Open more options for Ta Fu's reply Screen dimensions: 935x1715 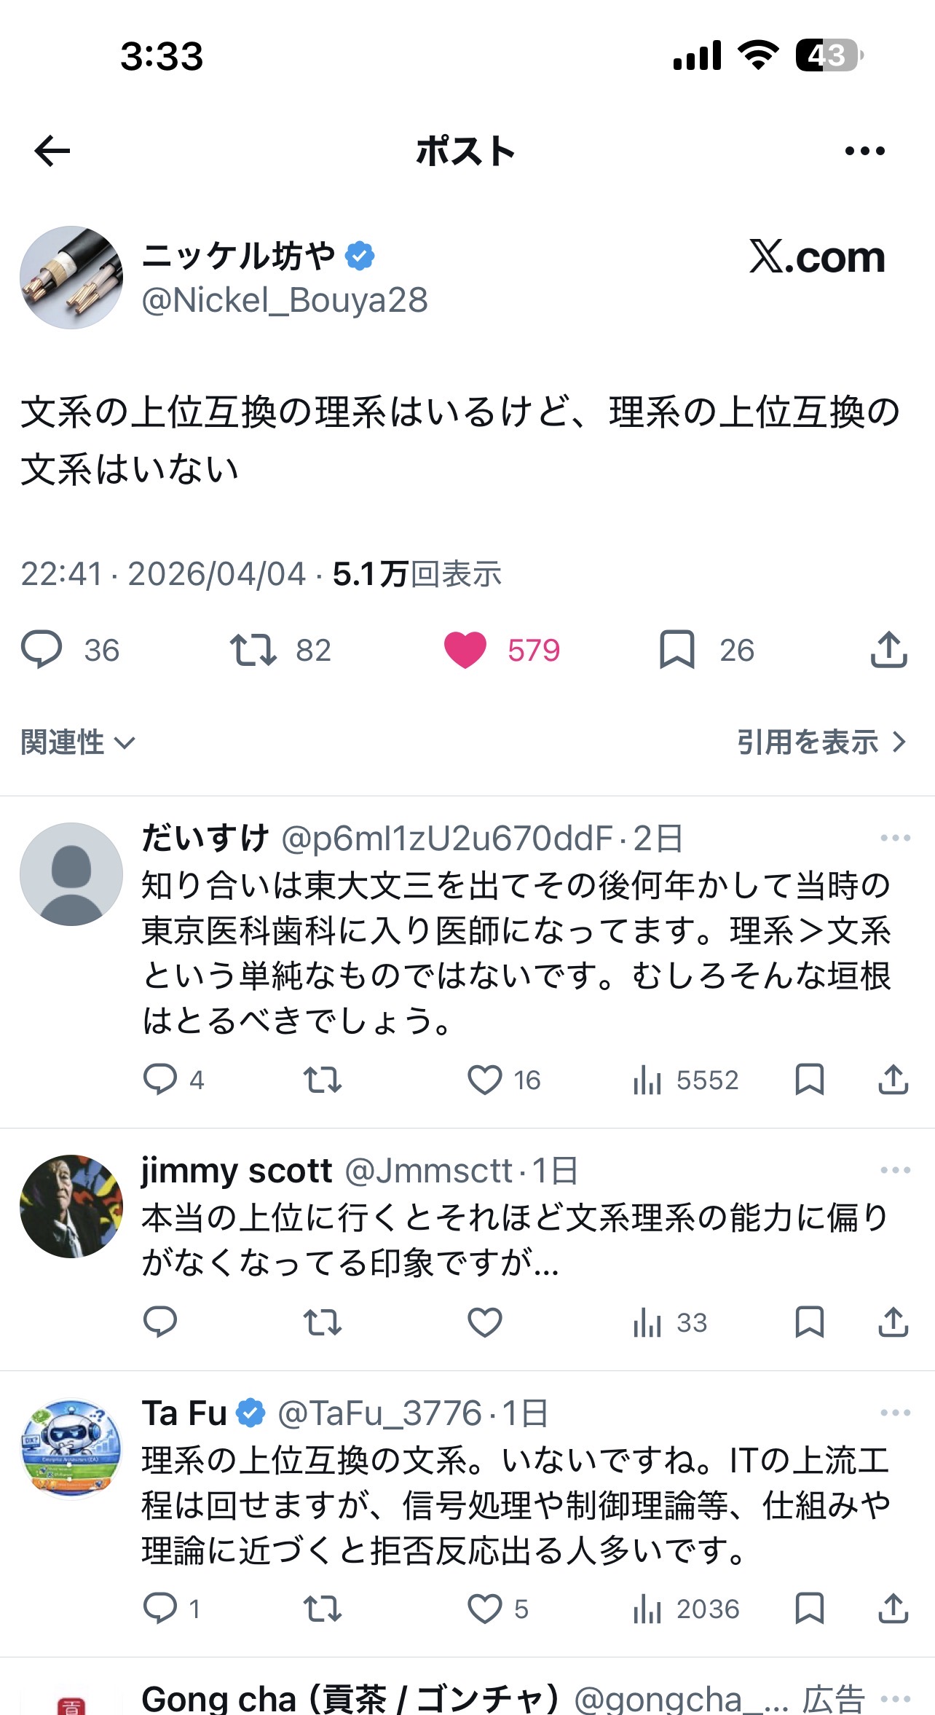coord(895,1412)
